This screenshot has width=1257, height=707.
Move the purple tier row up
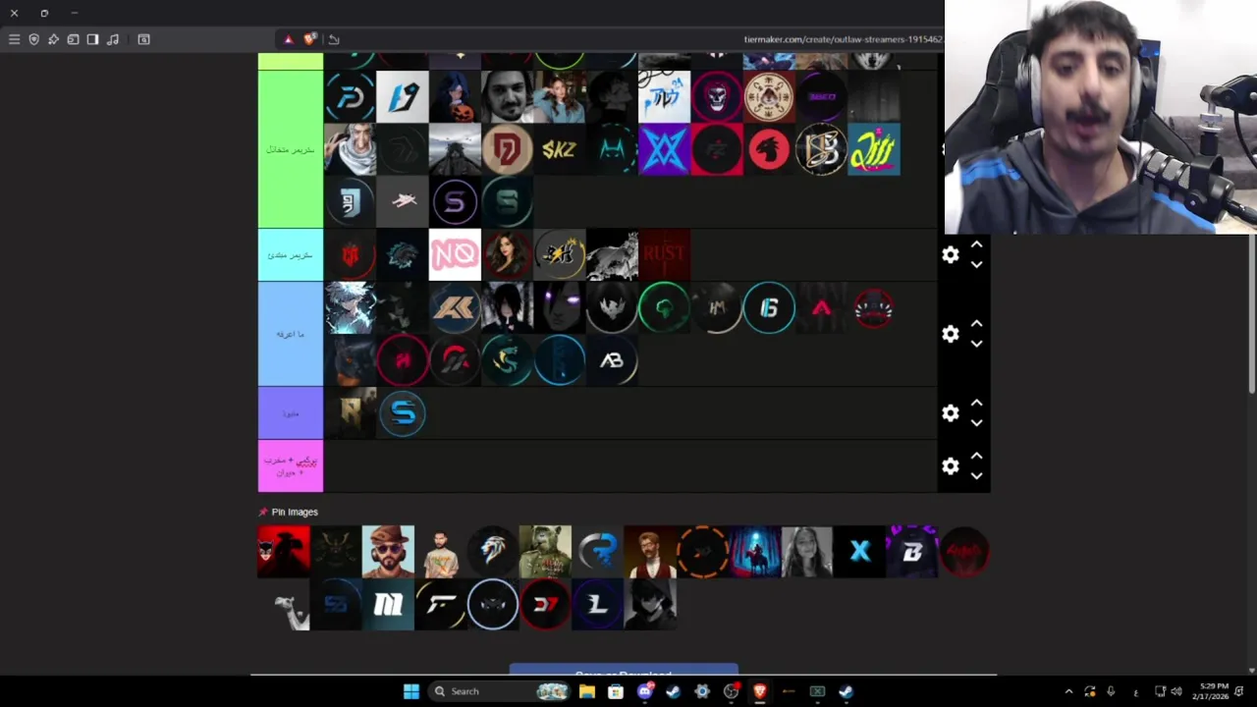click(976, 404)
